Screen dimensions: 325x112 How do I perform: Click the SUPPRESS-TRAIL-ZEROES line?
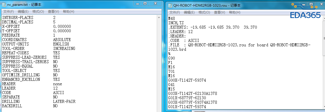coord(30,62)
